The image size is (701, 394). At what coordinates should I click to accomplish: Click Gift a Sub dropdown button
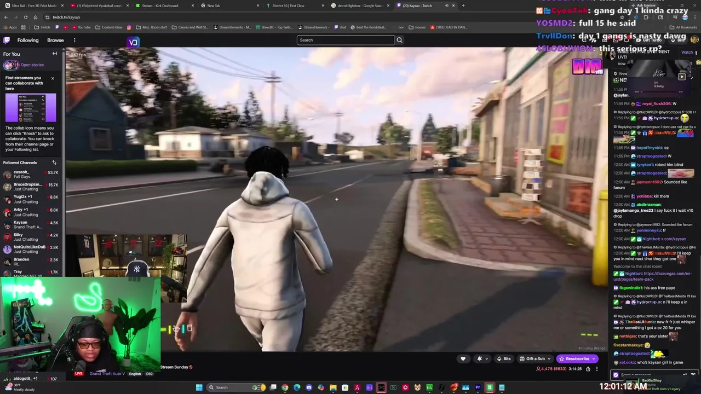tap(535, 359)
